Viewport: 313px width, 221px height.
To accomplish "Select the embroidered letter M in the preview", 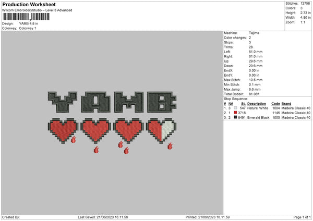I will (129, 102).
